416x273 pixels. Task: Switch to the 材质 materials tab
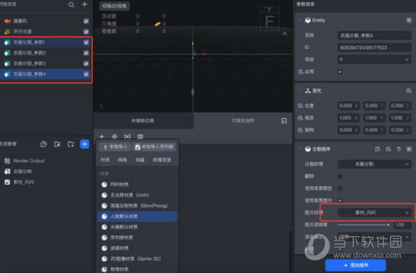[105, 160]
